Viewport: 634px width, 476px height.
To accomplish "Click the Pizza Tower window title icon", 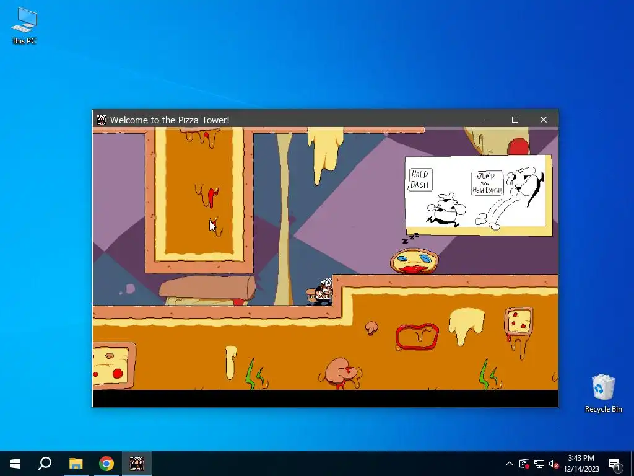I will pos(102,120).
